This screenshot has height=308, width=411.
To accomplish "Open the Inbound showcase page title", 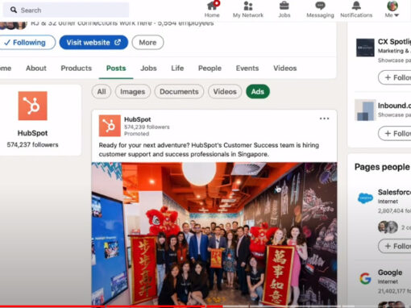I will (394, 106).
